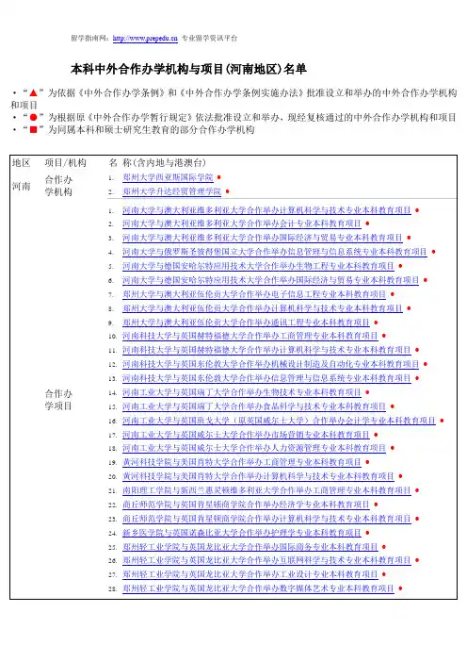Screen dimensions: 467x662
Task: Open the www.prepedu.cn link in header
Action: [145, 38]
